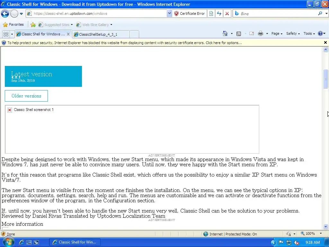The width and height of the screenshot is (329, 247).
Task: Click the Switch between windows icon
Action: (x=36, y=242)
